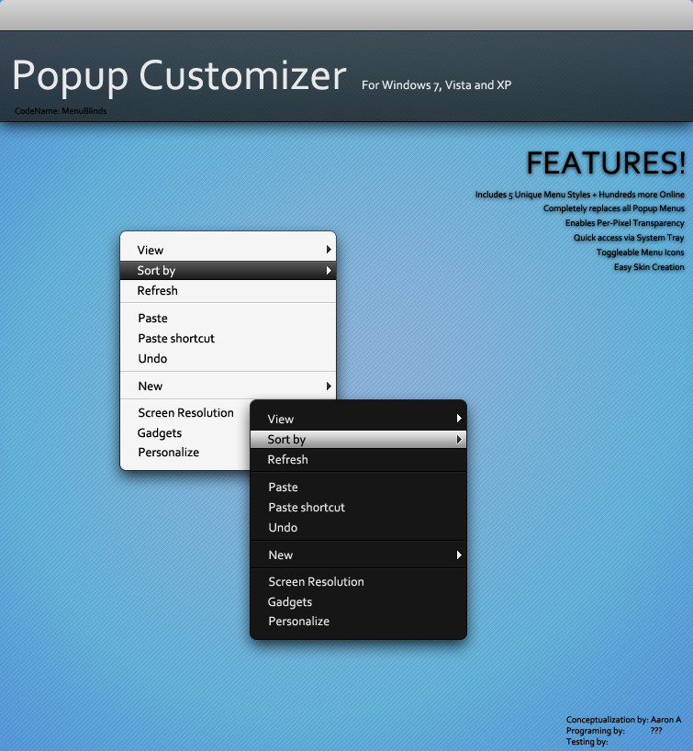
Task: Open New in the light menu
Action: [228, 386]
